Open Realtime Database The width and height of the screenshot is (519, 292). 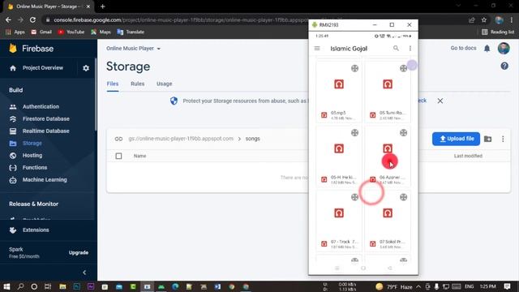coord(45,131)
